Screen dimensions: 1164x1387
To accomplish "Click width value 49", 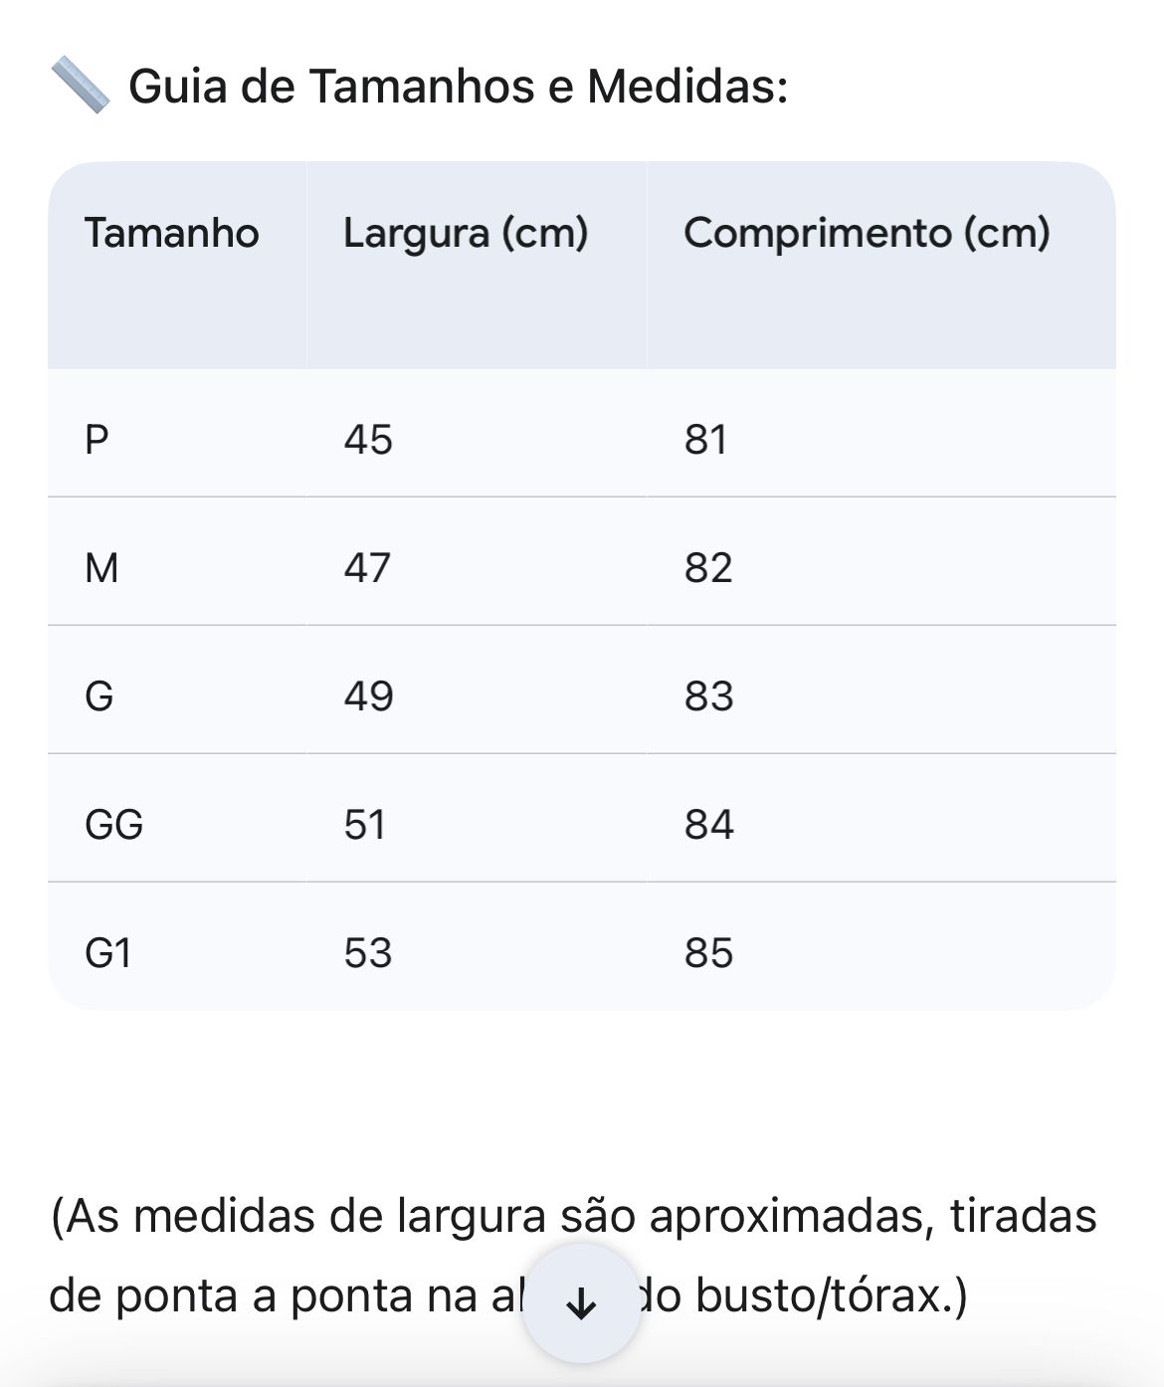I will point(368,695).
